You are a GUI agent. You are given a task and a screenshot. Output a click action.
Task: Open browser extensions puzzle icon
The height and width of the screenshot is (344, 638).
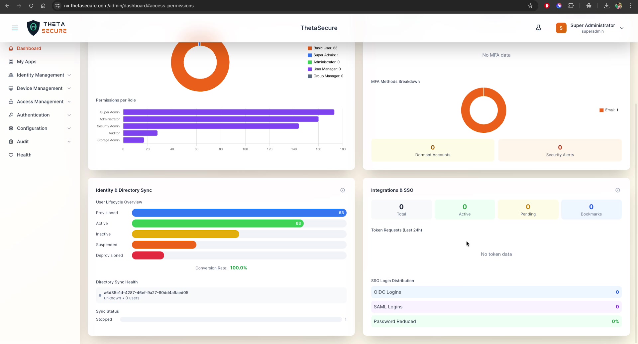pos(571,6)
